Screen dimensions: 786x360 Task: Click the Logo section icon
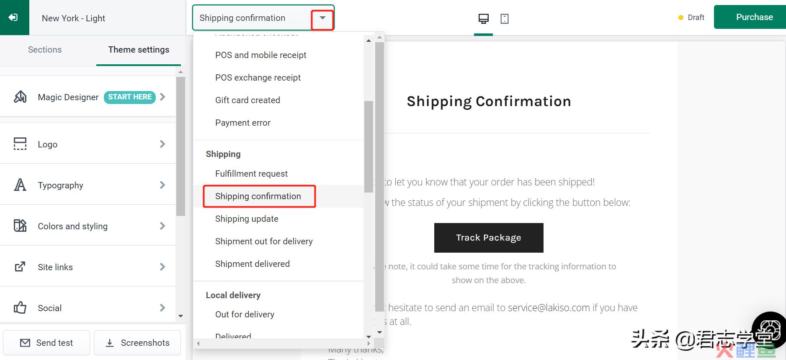point(20,144)
